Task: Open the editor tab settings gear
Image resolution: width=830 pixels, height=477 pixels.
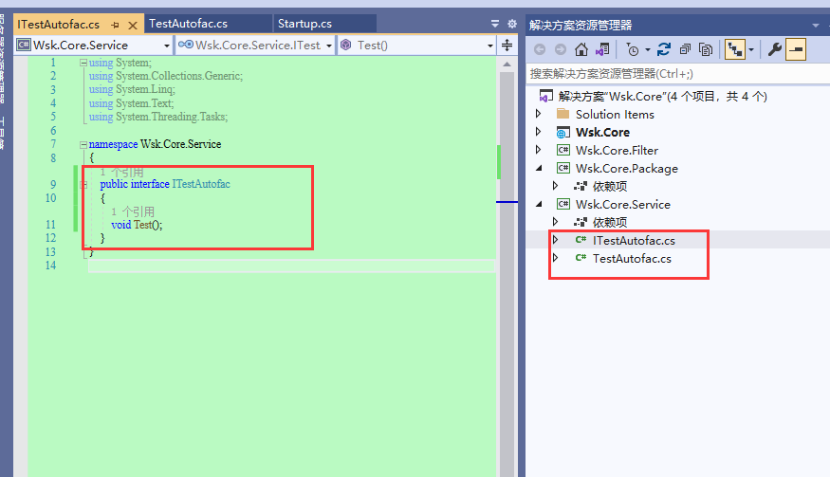Action: 512,24
